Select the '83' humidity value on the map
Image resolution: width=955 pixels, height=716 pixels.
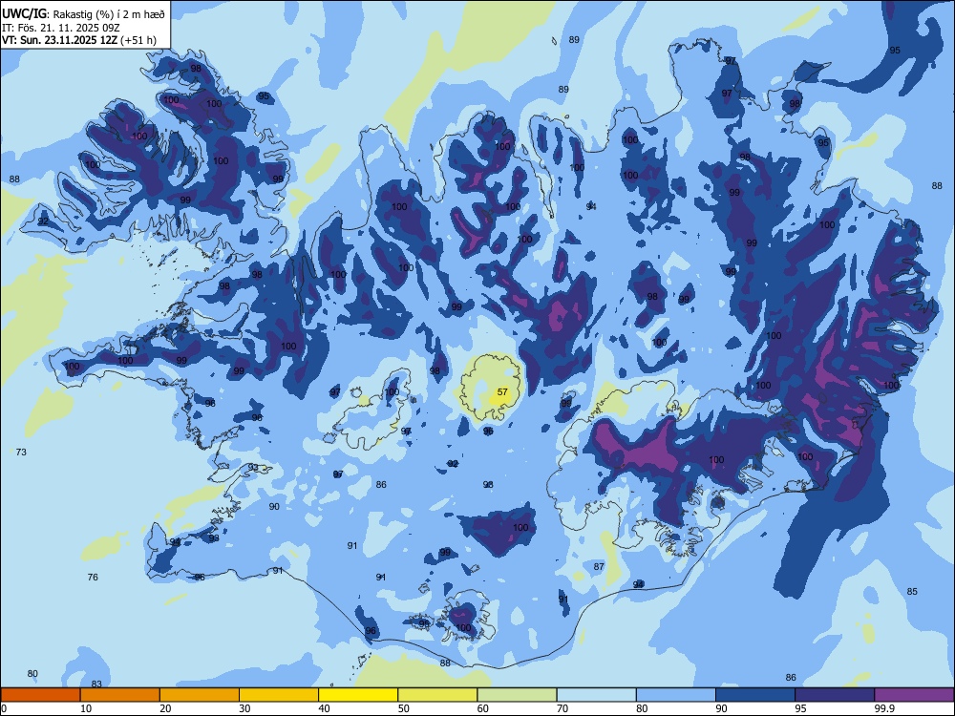tap(96, 684)
